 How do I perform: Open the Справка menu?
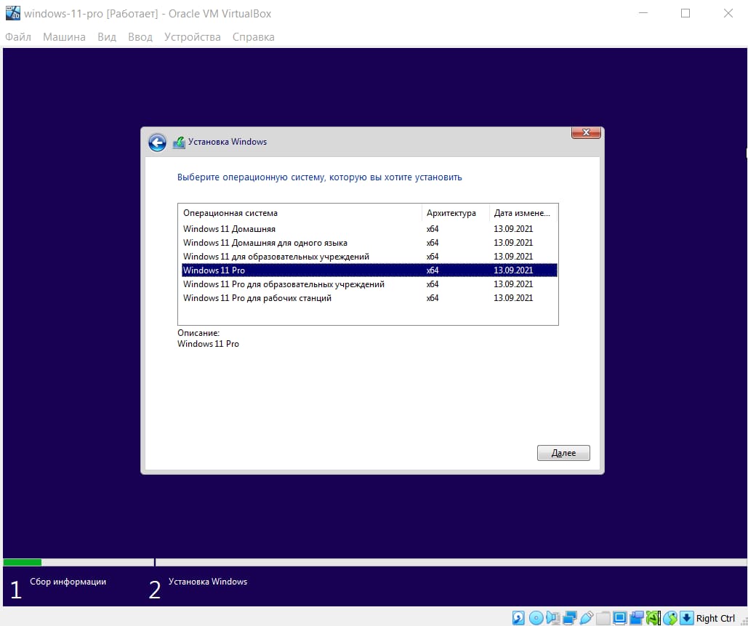point(253,37)
